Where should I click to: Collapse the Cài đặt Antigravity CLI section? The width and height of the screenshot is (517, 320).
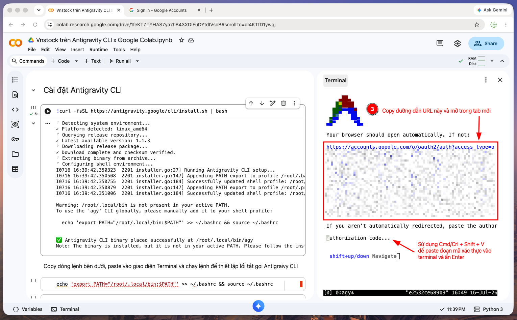tap(33, 90)
